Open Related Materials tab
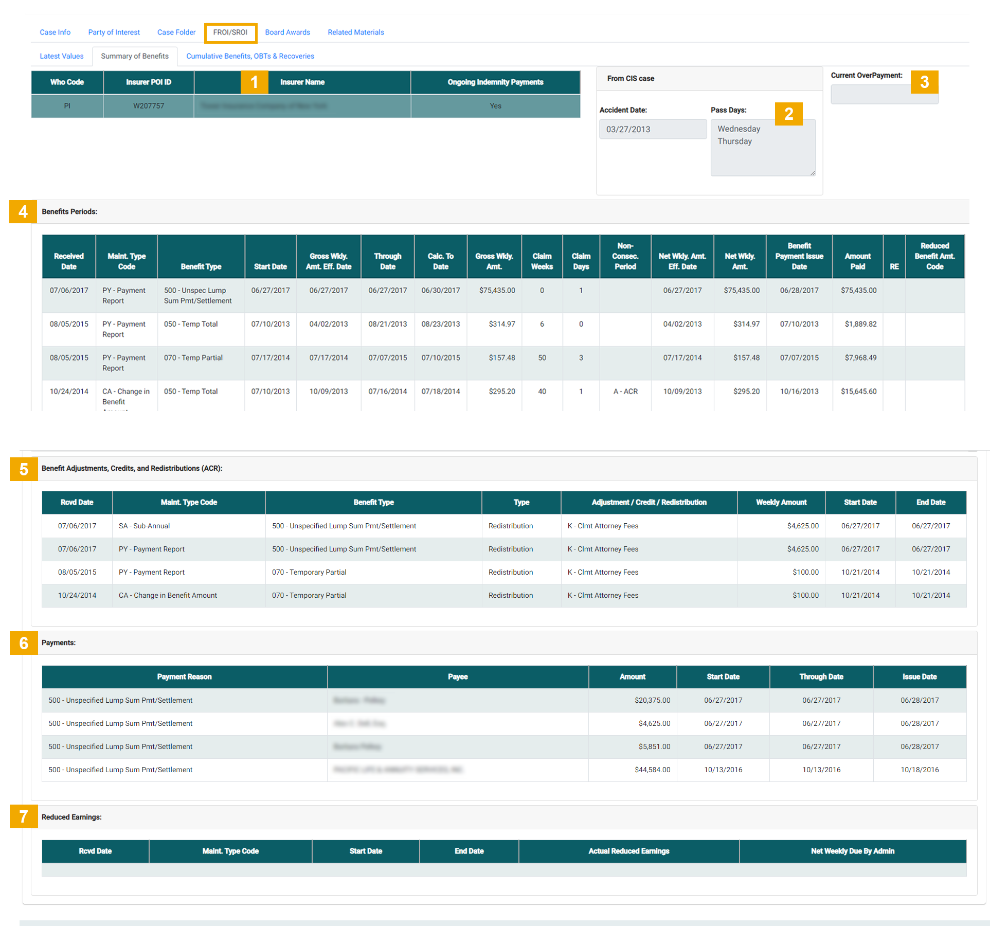Screen dimensions: 990x926 tap(356, 32)
